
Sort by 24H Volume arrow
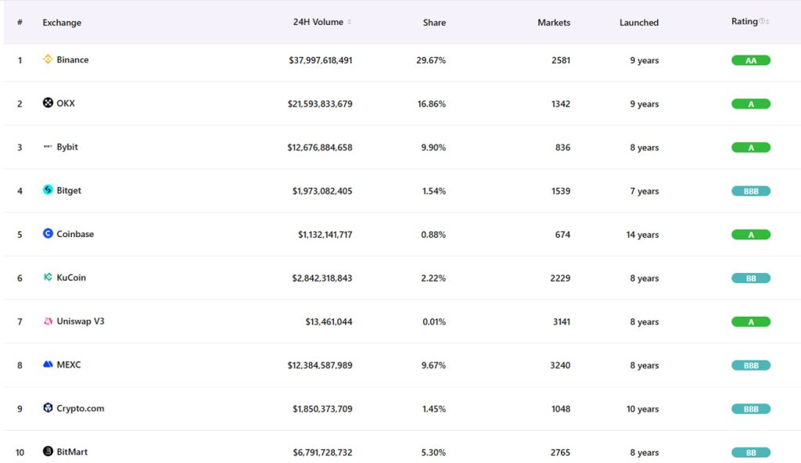tap(350, 22)
